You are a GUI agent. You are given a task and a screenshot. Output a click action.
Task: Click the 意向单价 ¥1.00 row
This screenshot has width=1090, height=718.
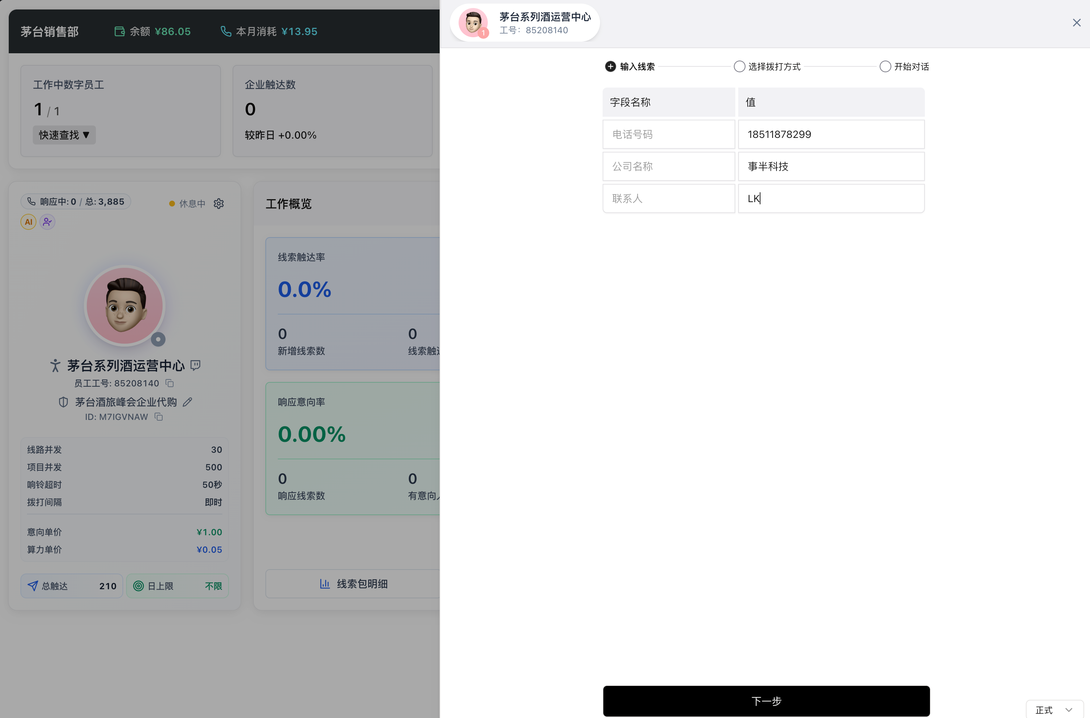(125, 532)
